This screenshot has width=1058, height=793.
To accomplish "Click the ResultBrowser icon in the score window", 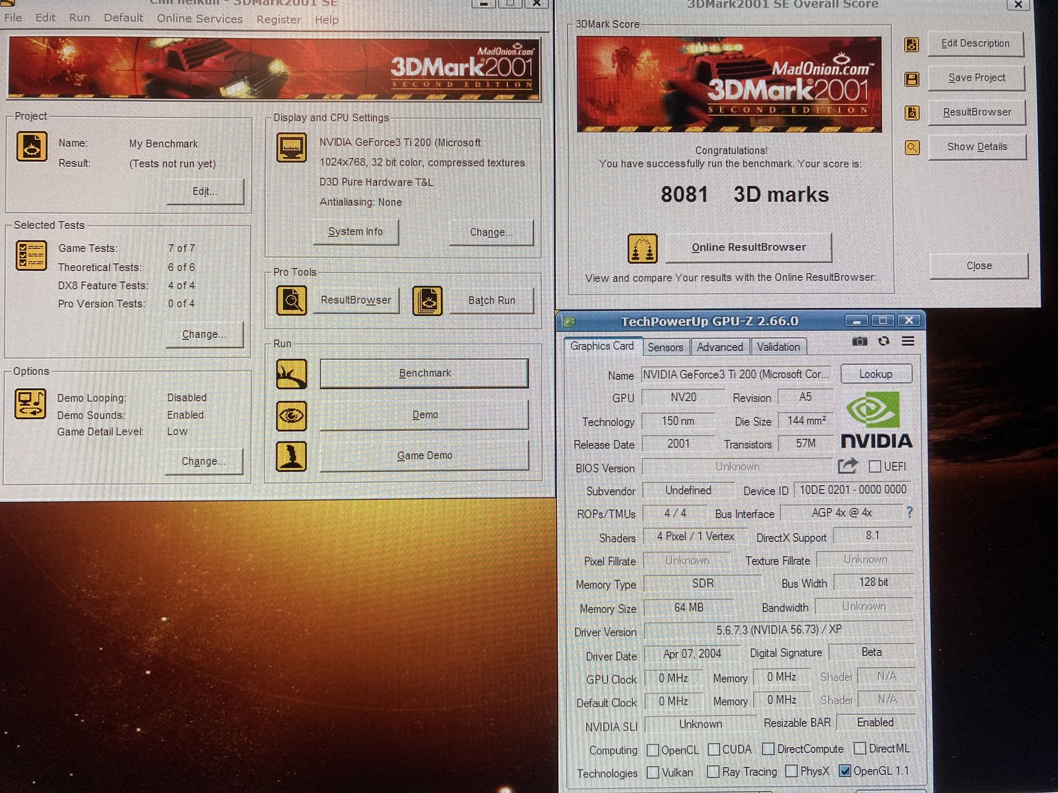I will (x=912, y=113).
